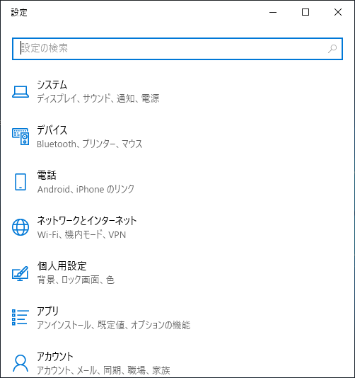Screen dimensions: 355x378
Task: Click the paintbrush monitor icon for 個人用設定
Action: [x=21, y=273]
